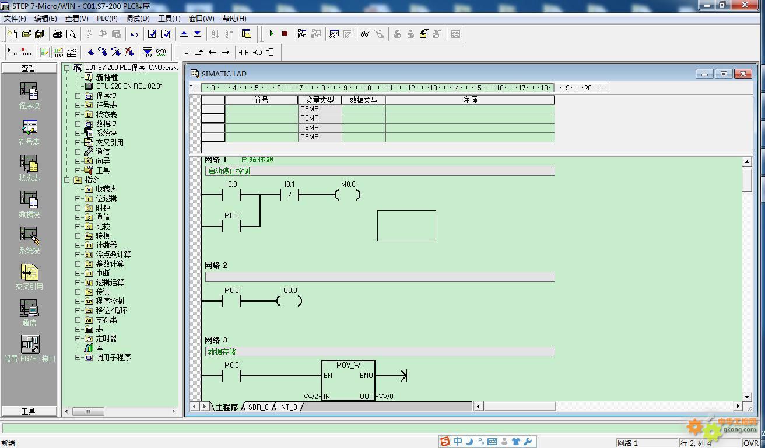Click the Compile All icon
Screen dimensions: 765x448
pyautogui.click(x=166, y=34)
